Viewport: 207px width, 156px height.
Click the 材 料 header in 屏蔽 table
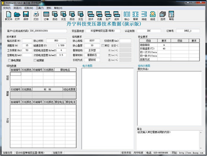tap(47, 90)
